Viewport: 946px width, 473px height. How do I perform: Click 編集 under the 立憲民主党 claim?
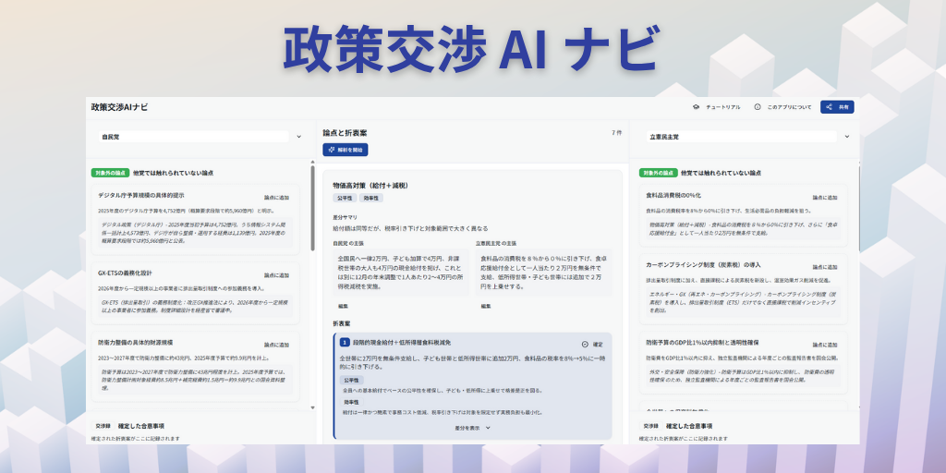point(486,306)
